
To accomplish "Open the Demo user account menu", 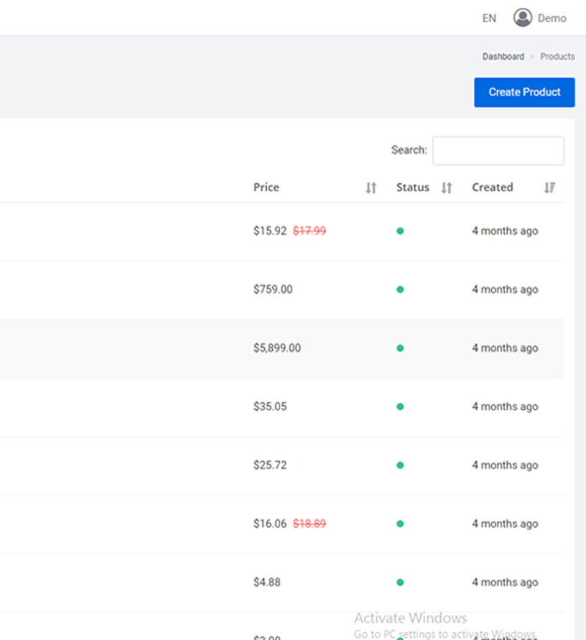I will [x=552, y=19].
